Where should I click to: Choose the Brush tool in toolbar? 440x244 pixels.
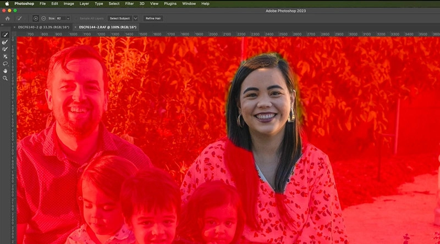[5, 49]
